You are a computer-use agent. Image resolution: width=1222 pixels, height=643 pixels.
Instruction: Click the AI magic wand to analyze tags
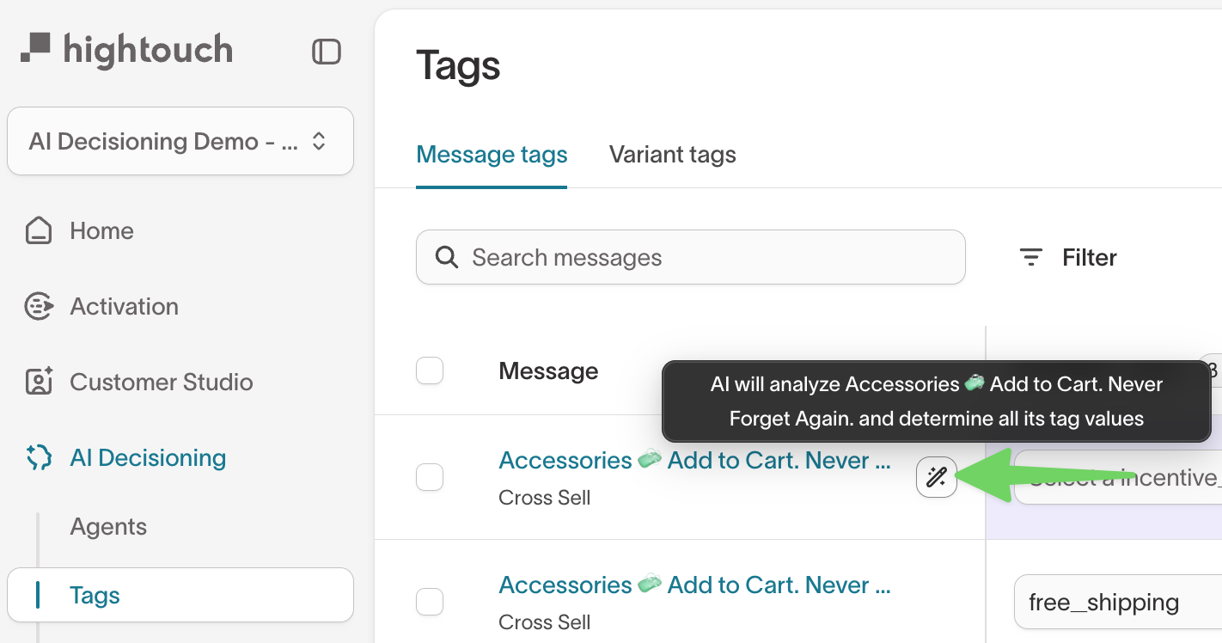(936, 477)
